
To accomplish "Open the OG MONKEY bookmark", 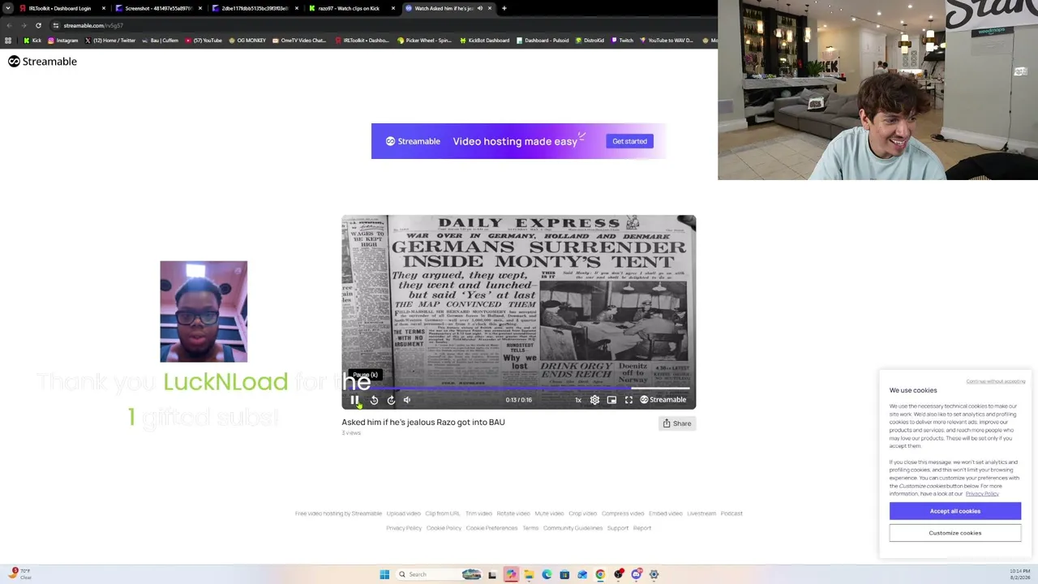I will click(247, 41).
